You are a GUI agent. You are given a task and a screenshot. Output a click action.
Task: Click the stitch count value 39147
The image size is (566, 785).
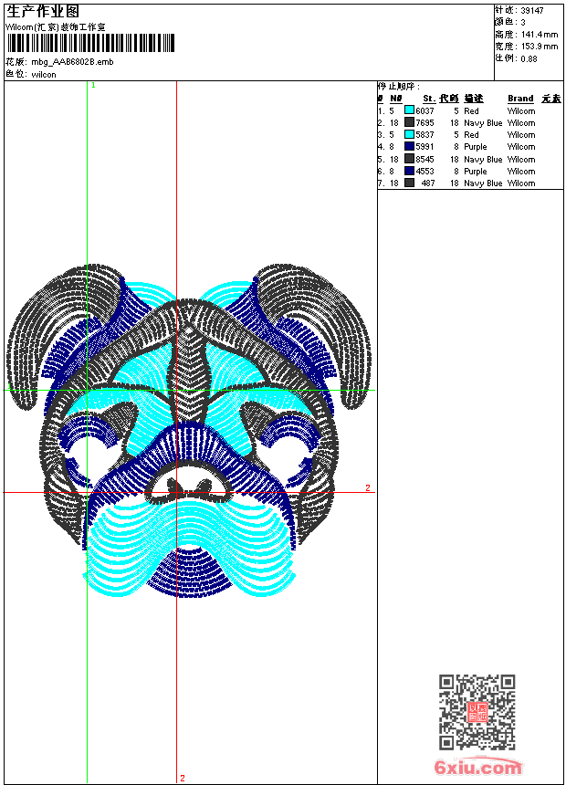(x=532, y=10)
